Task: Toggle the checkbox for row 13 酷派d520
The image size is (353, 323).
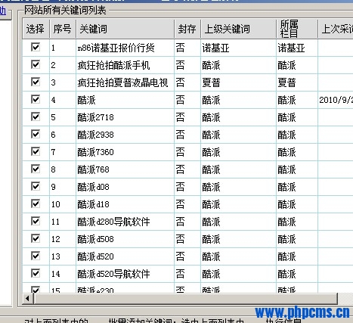Action: tap(36, 256)
